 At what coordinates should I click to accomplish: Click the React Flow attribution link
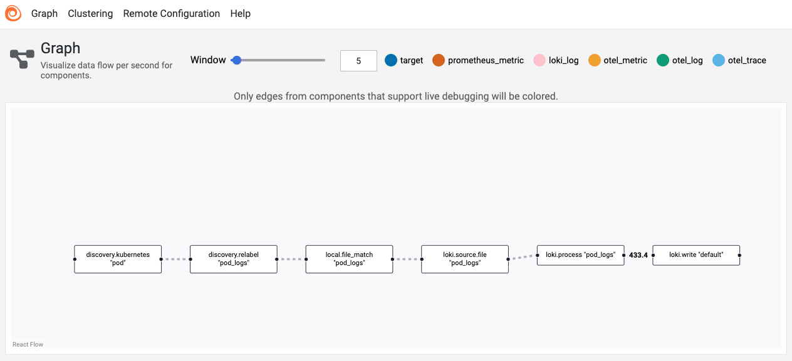click(28, 345)
